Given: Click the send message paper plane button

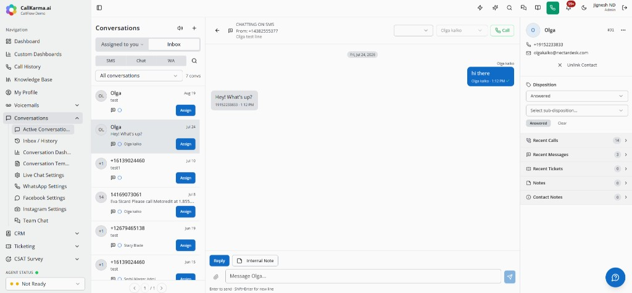Looking at the screenshot, I should click(x=510, y=276).
